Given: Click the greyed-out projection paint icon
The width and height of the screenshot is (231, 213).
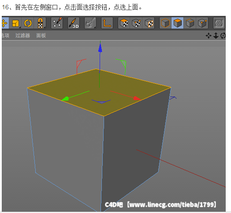Looking at the screenshot, I should 90,23.
